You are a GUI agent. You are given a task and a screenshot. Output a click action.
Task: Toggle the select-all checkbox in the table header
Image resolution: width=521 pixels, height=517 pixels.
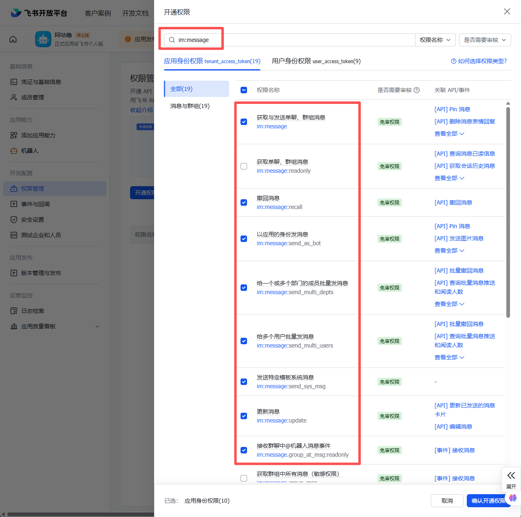(244, 90)
